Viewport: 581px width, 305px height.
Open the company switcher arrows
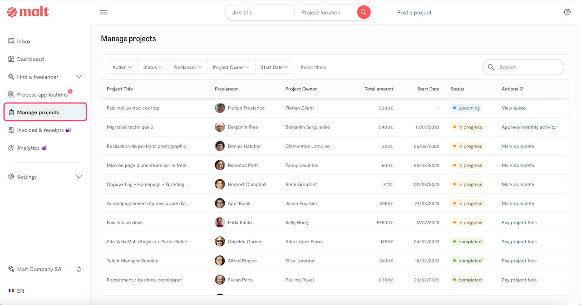point(79,269)
